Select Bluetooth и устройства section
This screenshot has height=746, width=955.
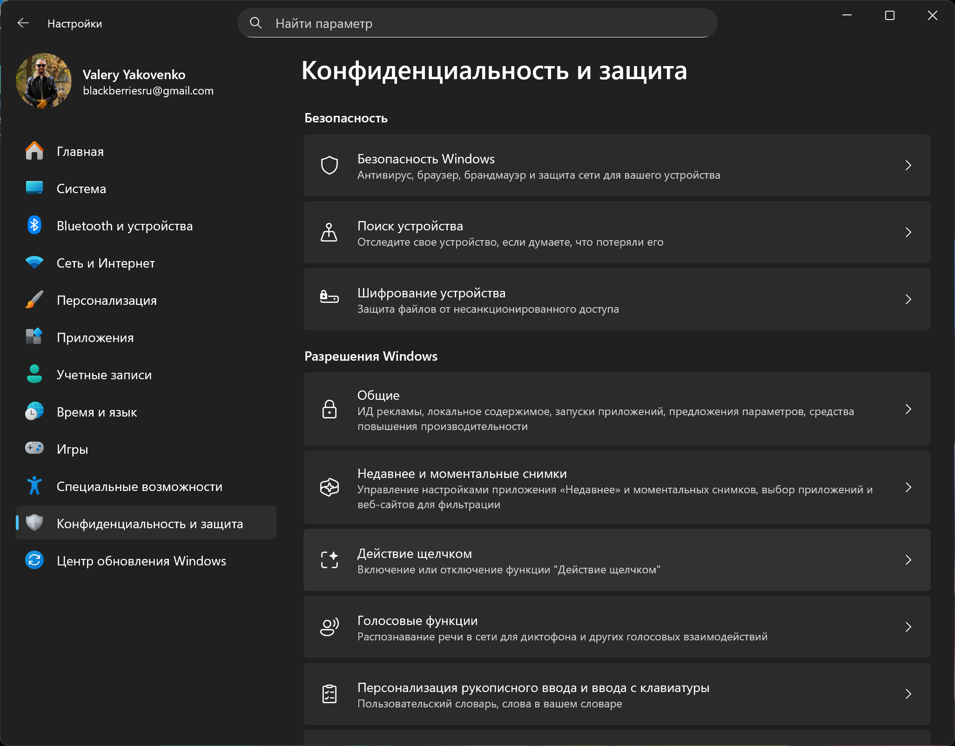click(x=146, y=226)
